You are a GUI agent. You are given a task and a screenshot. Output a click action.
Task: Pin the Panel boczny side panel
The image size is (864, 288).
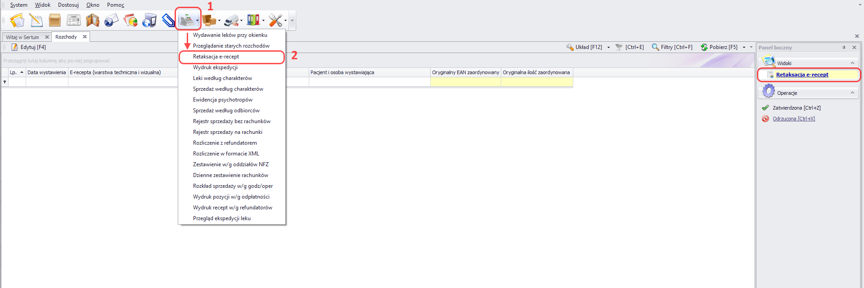tap(844, 47)
